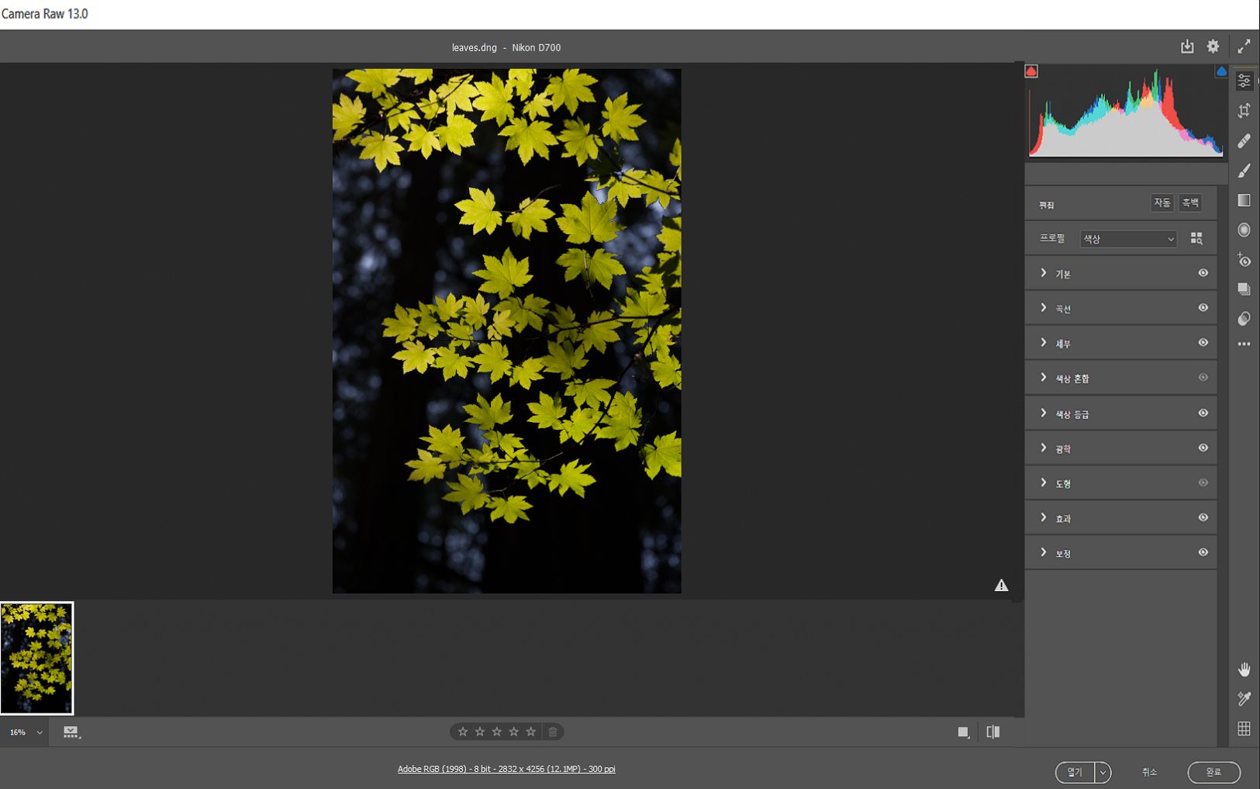The width and height of the screenshot is (1260, 789).
Task: Click the 취소 cancel button
Action: 1149,772
